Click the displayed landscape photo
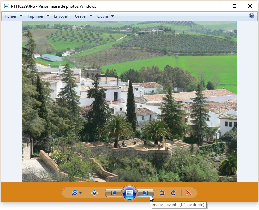This screenshot has width=259, height=210. [129, 102]
